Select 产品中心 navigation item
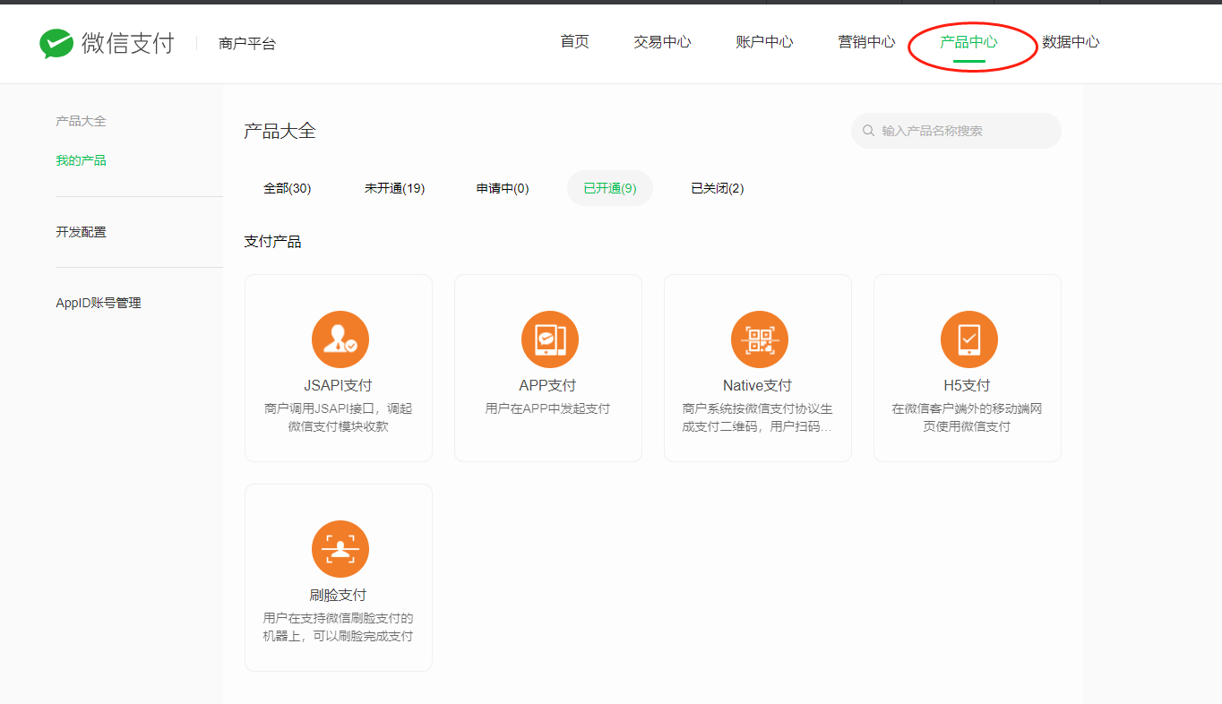The image size is (1222, 704). pos(968,42)
